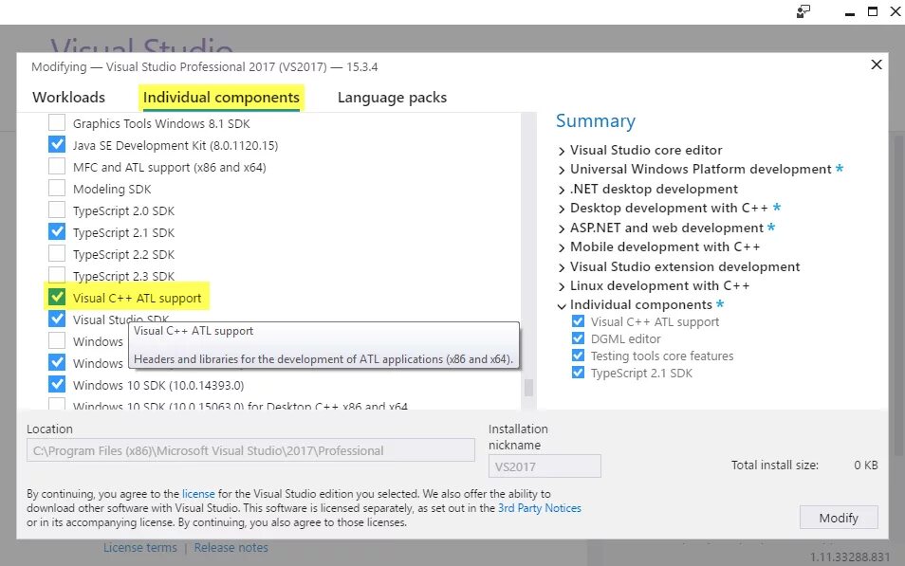905x566 pixels.
Task: Open the 3rd Party Notices link
Action: click(540, 508)
